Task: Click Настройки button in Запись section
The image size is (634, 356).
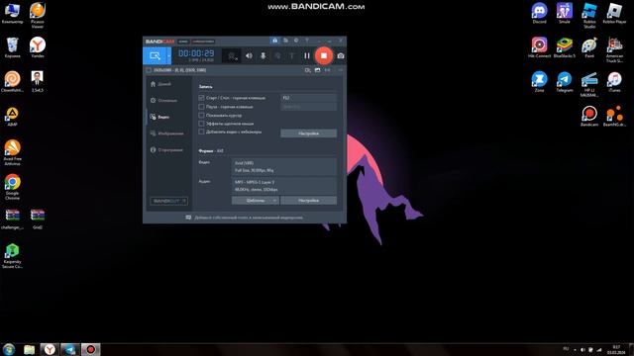Action: coord(308,133)
